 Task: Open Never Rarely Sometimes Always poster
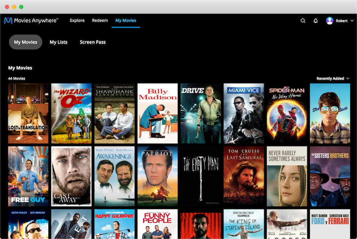pos(287,176)
